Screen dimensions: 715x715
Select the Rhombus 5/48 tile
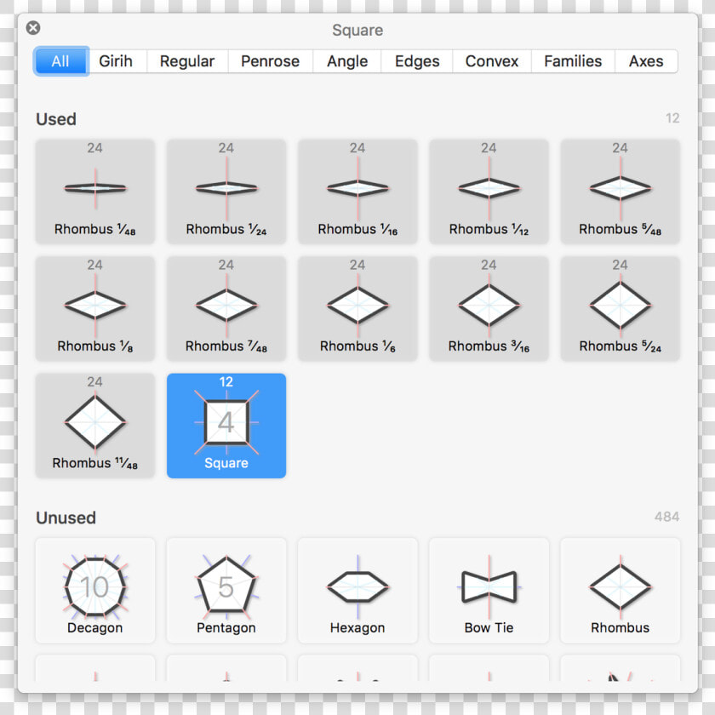click(x=621, y=192)
